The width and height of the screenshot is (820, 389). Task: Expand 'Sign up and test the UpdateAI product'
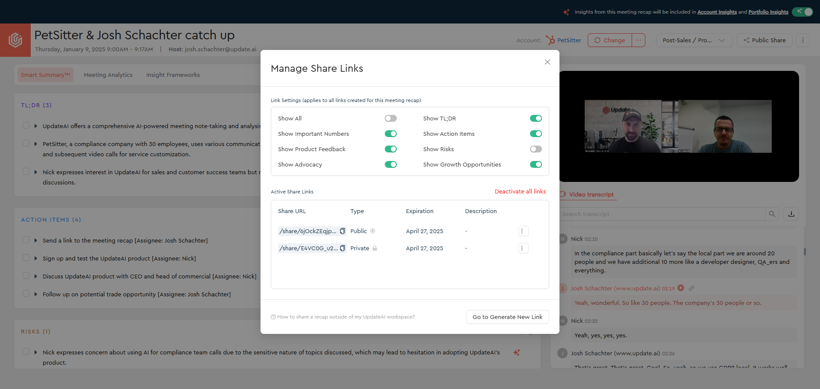[36, 258]
